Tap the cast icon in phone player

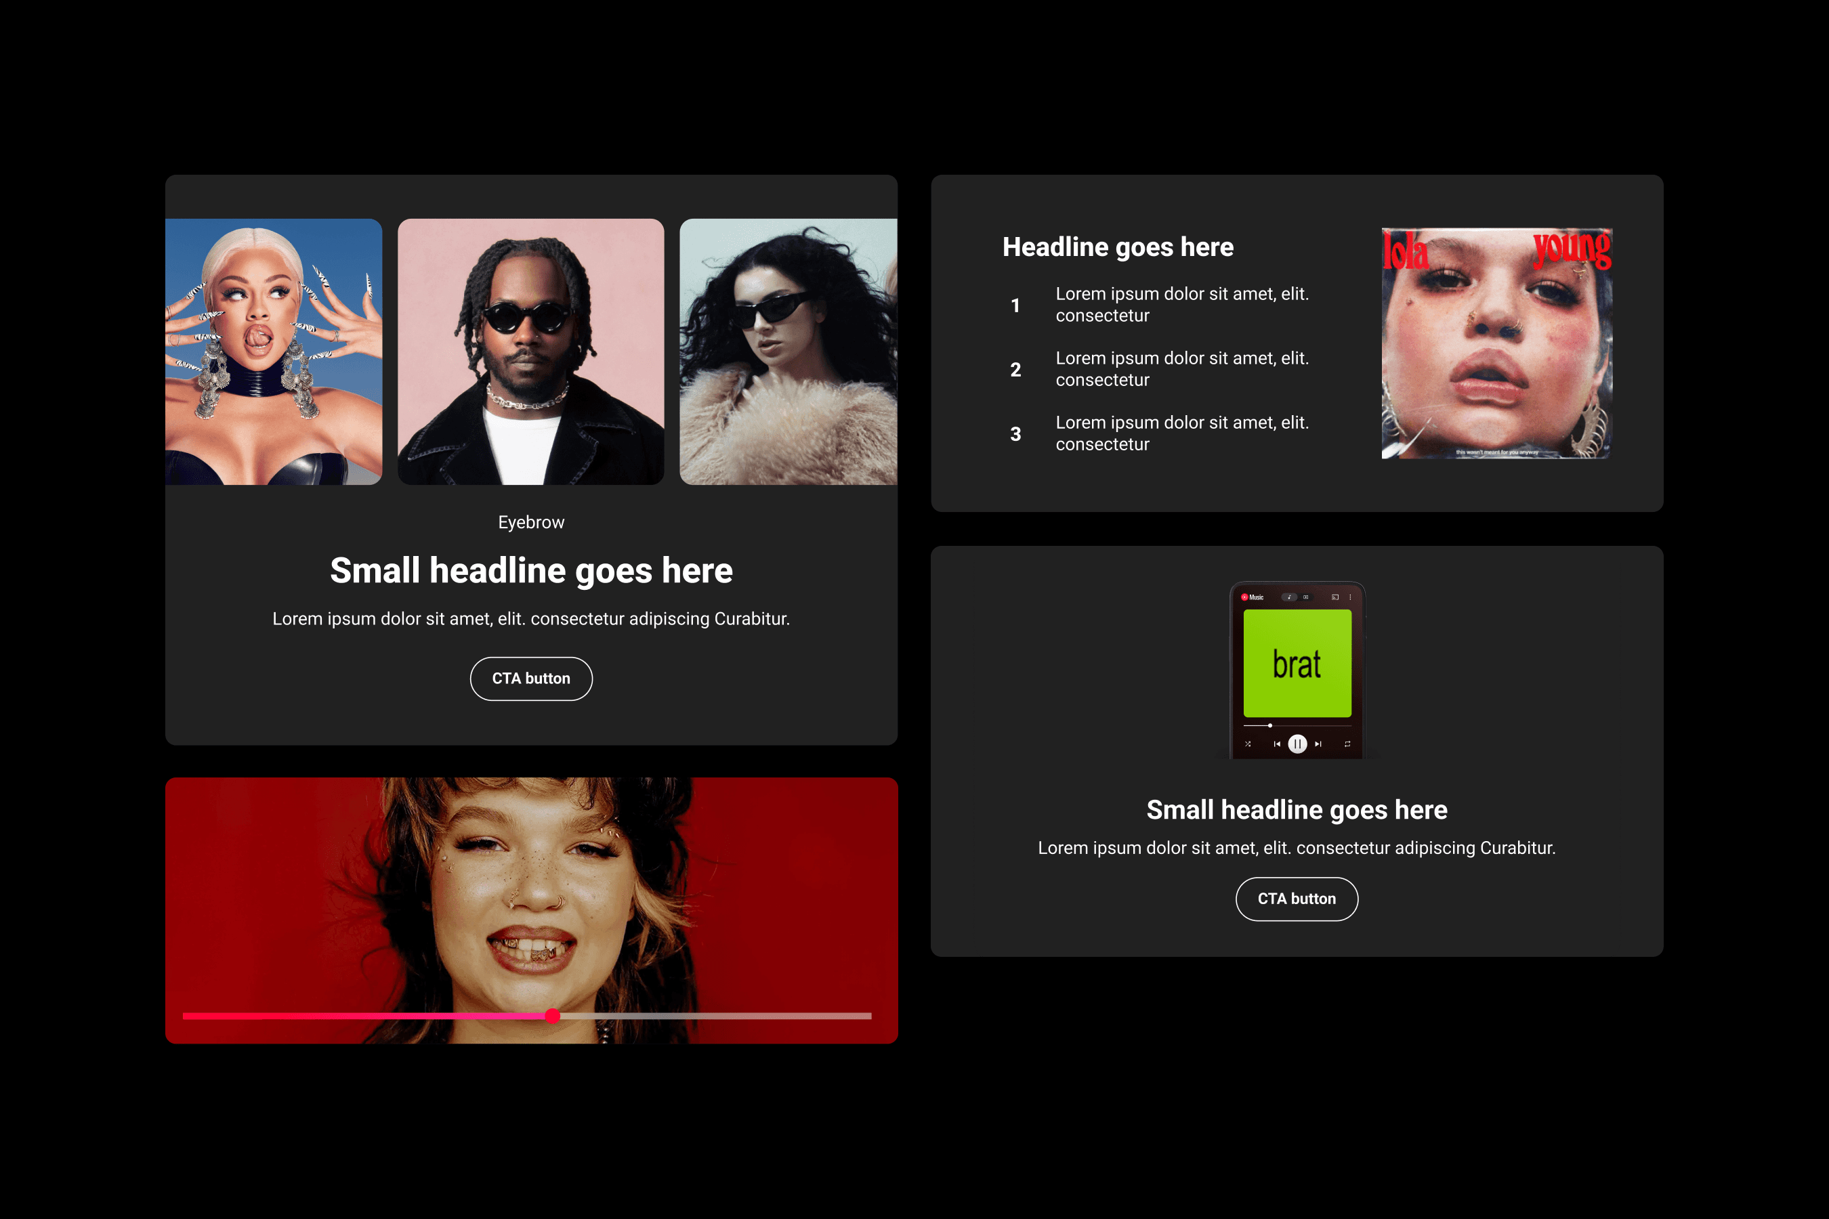(1335, 598)
